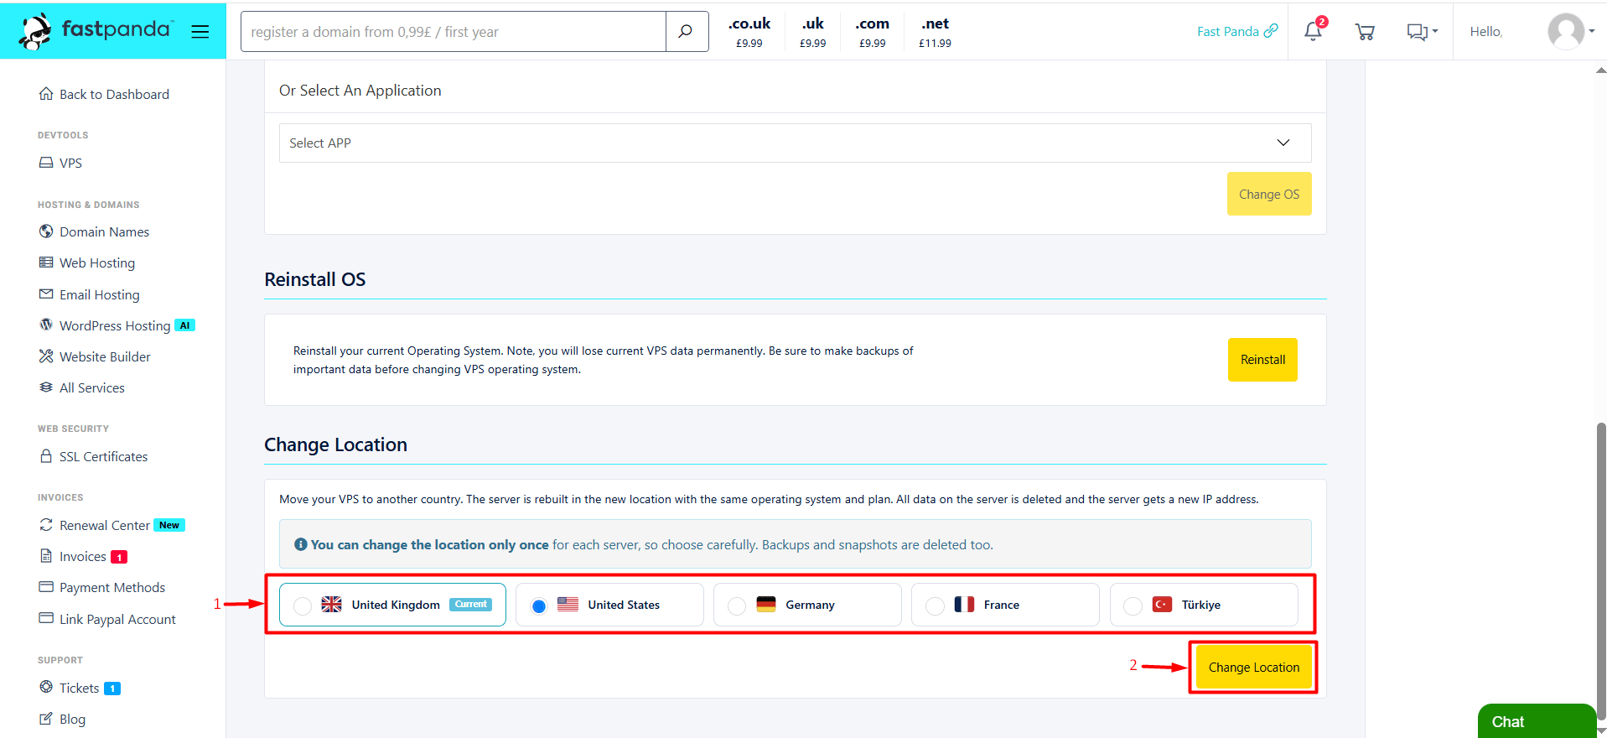Toggle the hamburger sidebar menu
This screenshot has width=1607, height=738.
200,32
